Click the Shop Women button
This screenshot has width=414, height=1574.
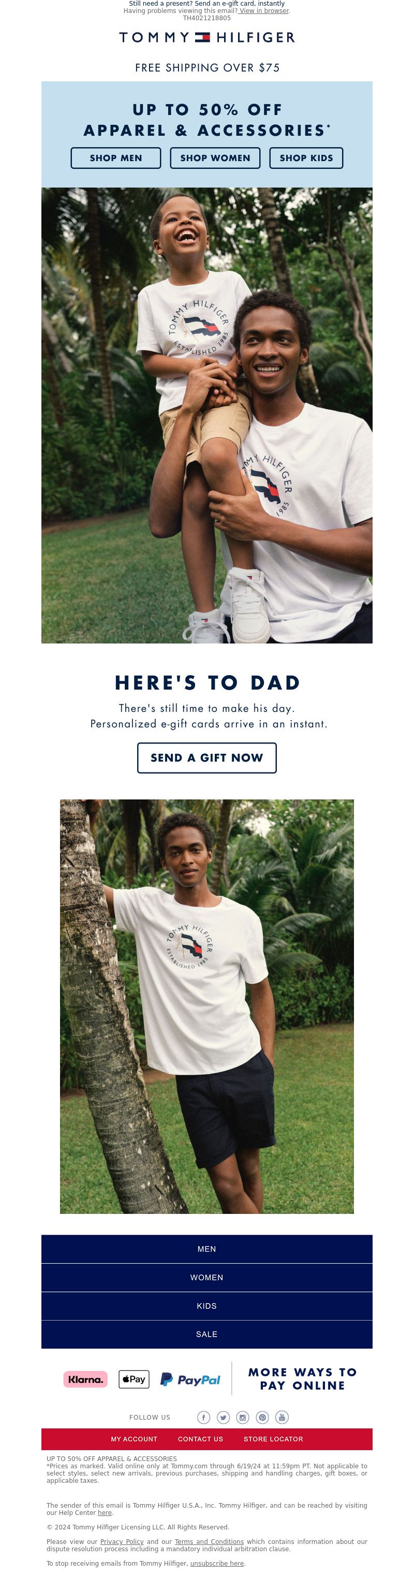(215, 158)
